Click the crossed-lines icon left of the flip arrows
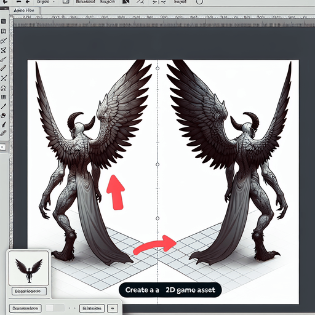315x315 pixels. click(x=140, y=2)
